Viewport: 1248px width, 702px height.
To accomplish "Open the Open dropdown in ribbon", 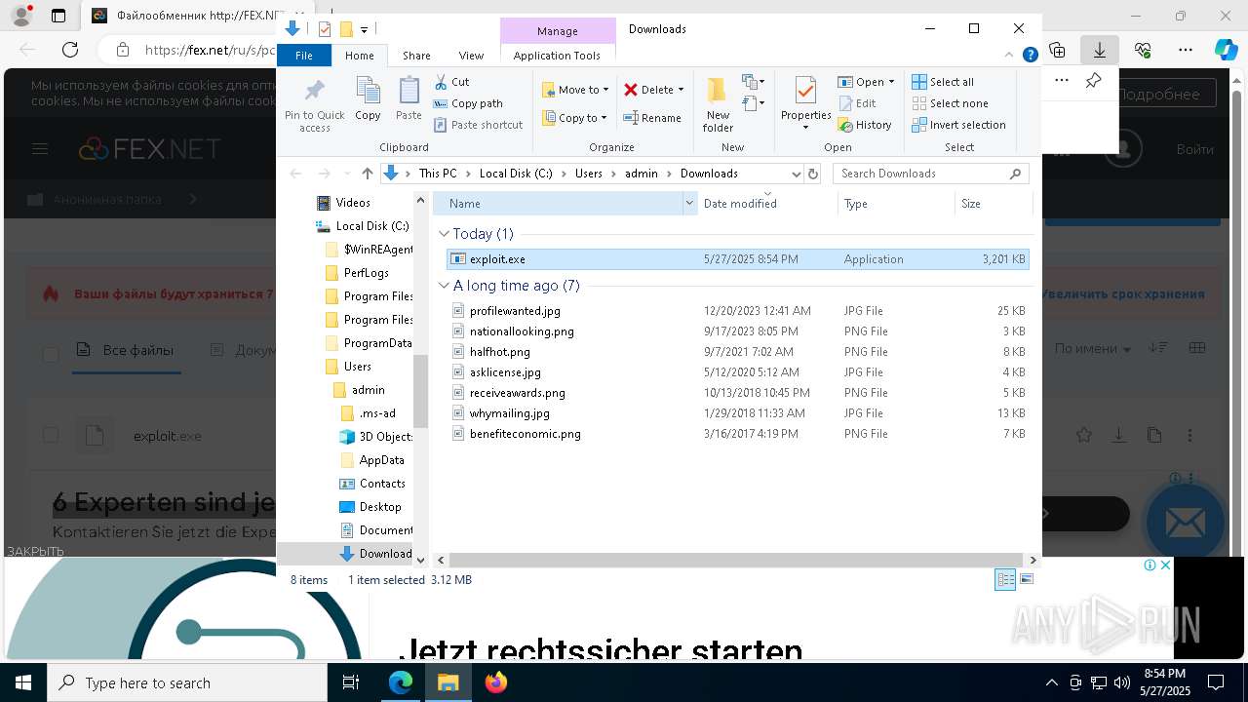I will click(866, 82).
